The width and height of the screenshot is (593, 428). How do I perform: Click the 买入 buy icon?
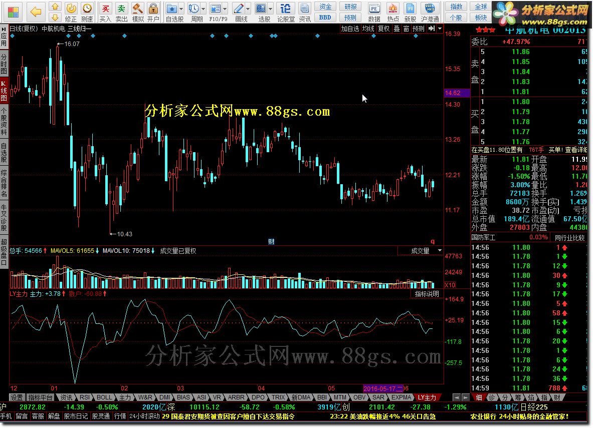(x=105, y=12)
